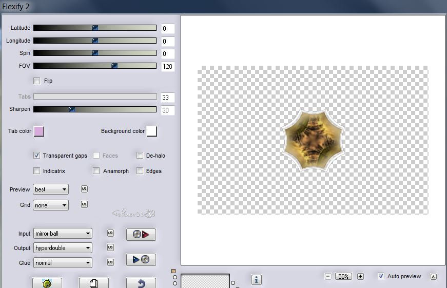Click the undo arrow button
447x288 pixels.
click(x=141, y=283)
